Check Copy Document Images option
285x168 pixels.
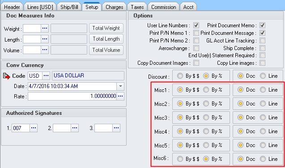pyautogui.click(x=196, y=63)
